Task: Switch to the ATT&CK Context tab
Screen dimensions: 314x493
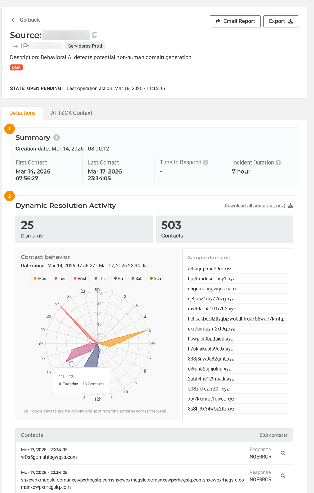Action: click(x=72, y=113)
